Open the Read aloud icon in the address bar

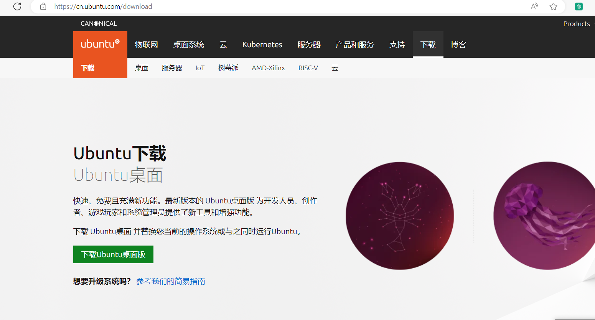(534, 7)
